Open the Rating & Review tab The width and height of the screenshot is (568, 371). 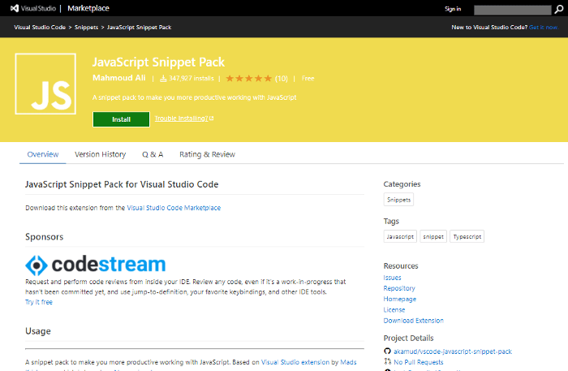[x=207, y=154]
